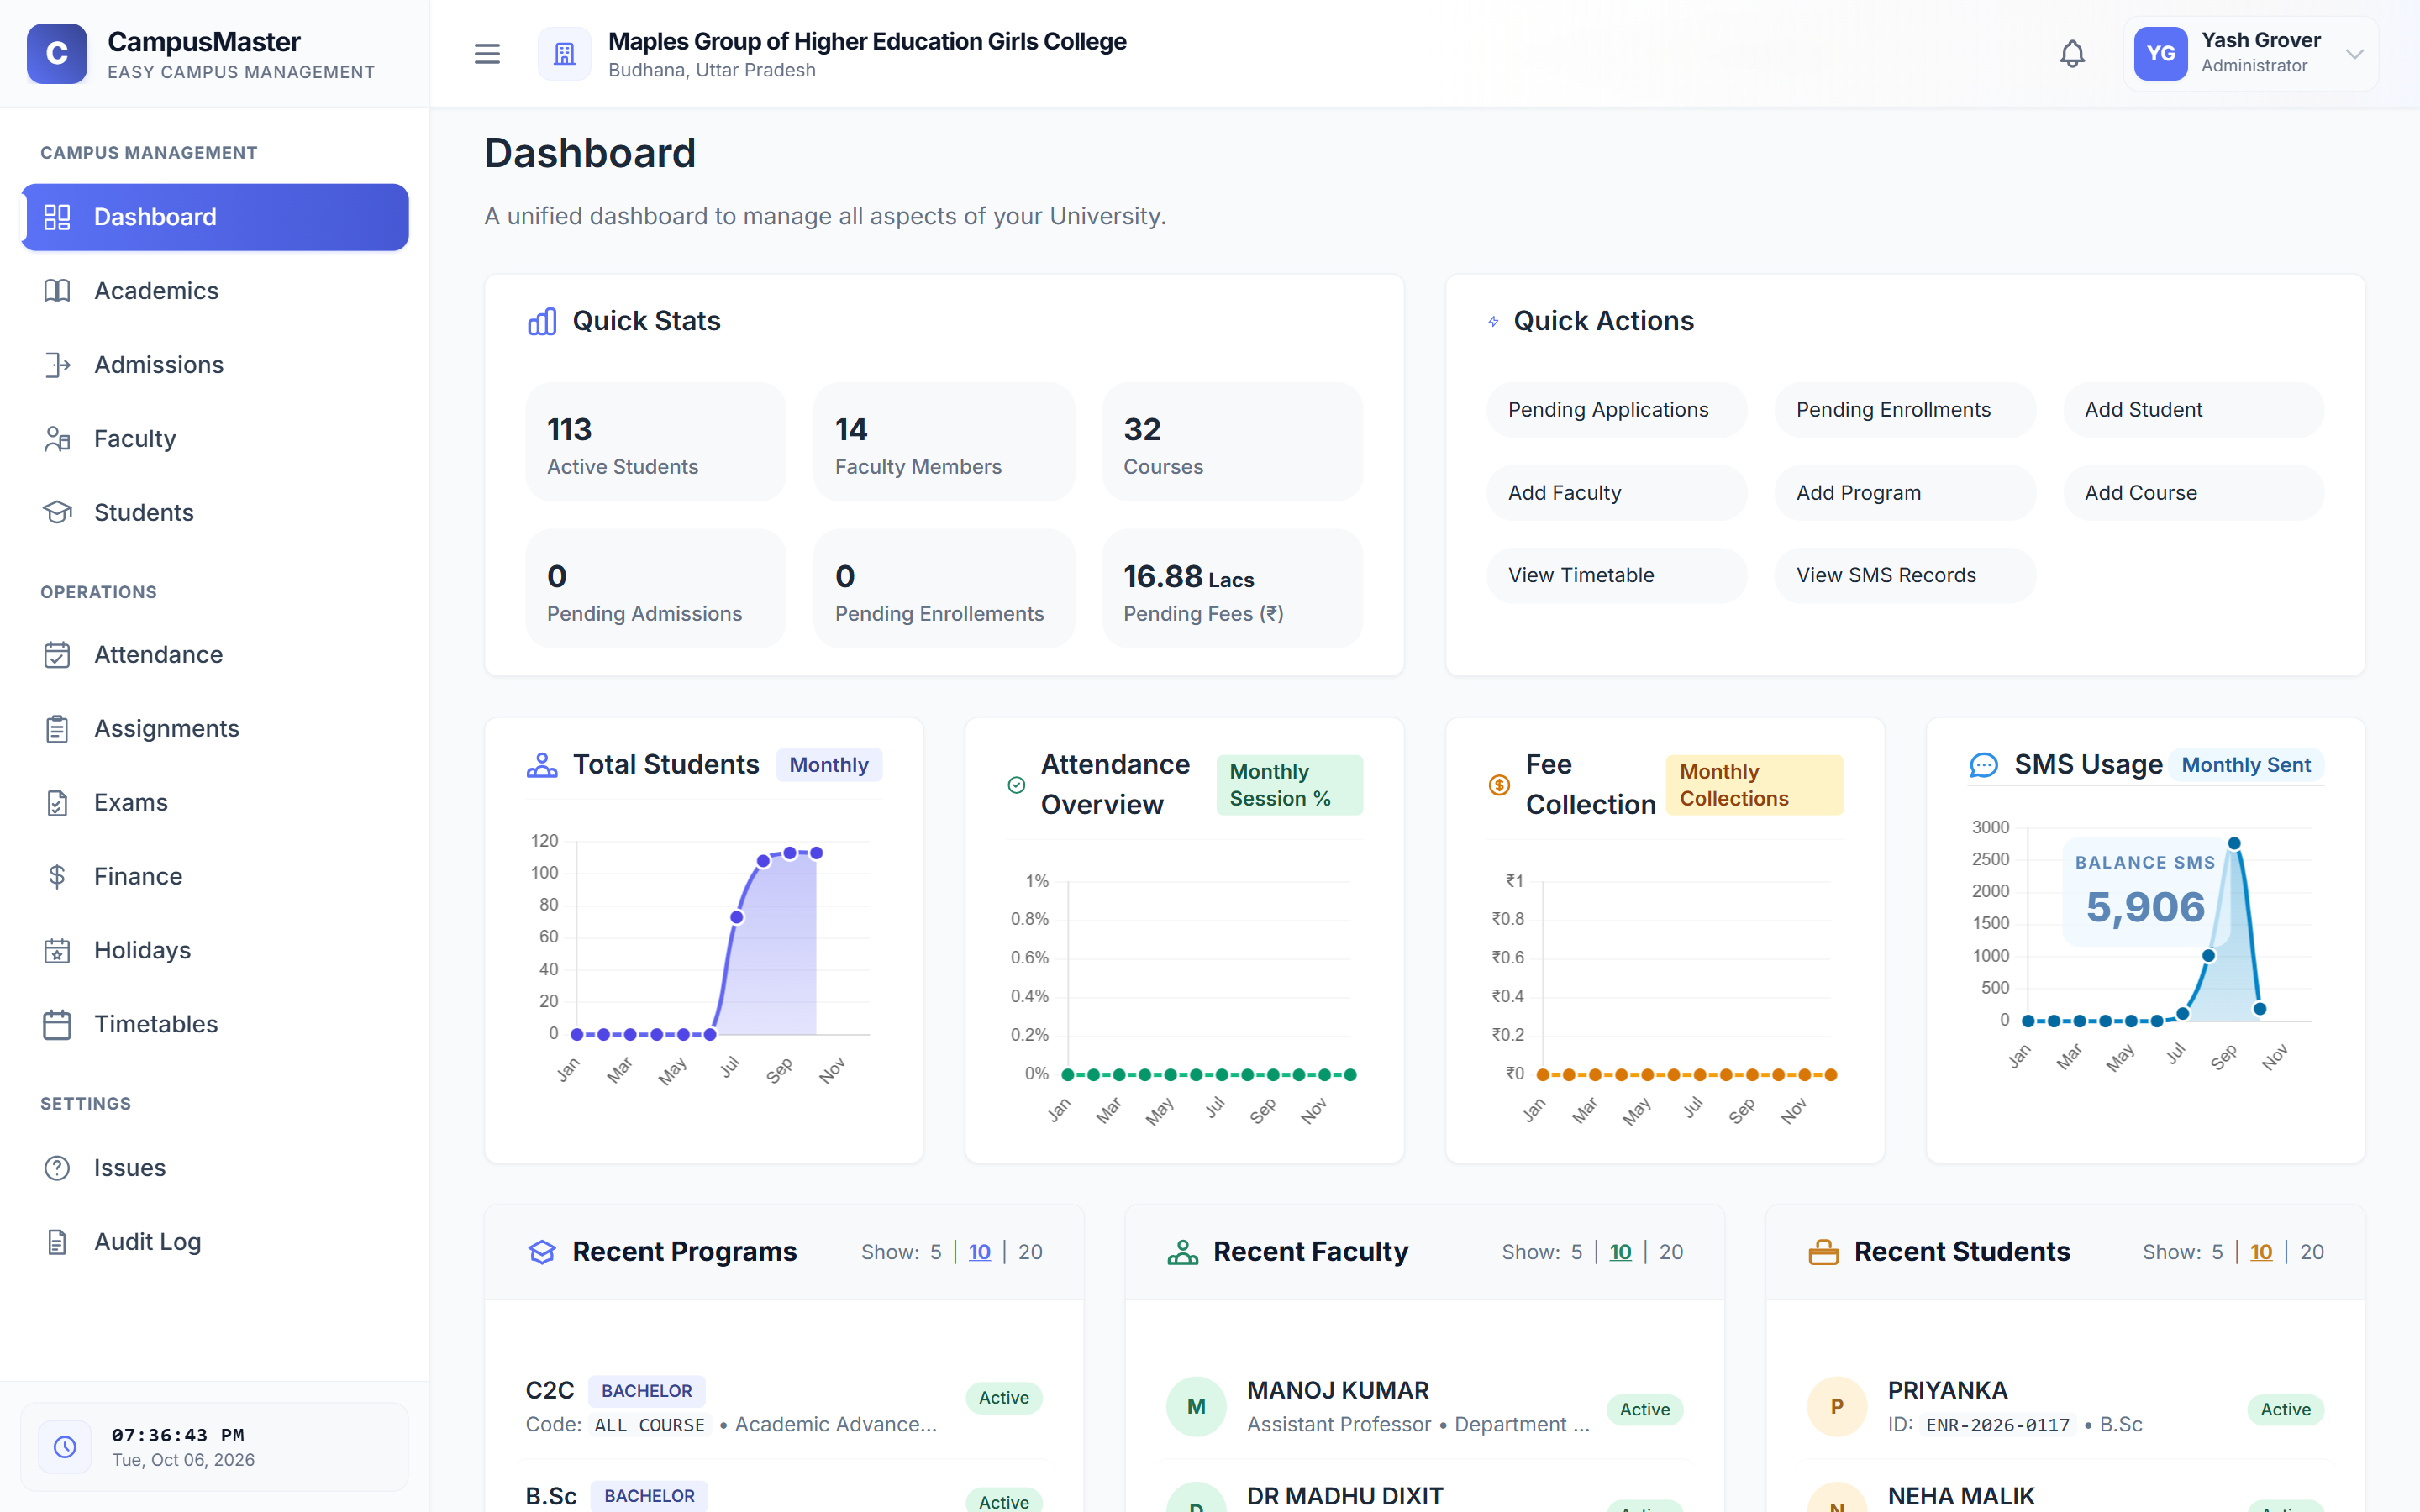Click the C2C program entry
This screenshot has width=2420, height=1512.
(784, 1408)
